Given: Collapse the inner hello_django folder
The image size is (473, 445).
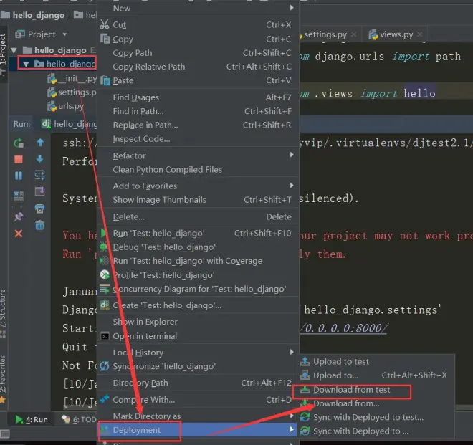Looking at the screenshot, I should (26, 64).
